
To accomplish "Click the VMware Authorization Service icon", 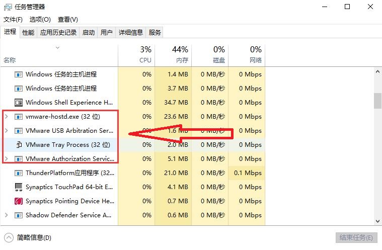I will pyautogui.click(x=19, y=159).
